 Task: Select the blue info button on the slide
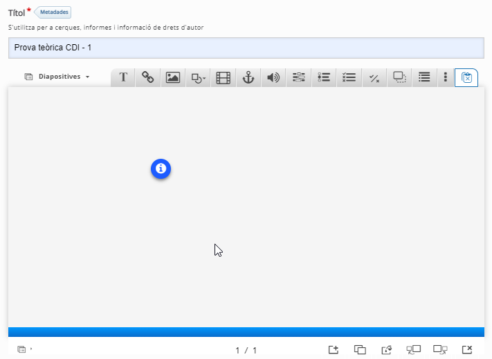(x=161, y=168)
